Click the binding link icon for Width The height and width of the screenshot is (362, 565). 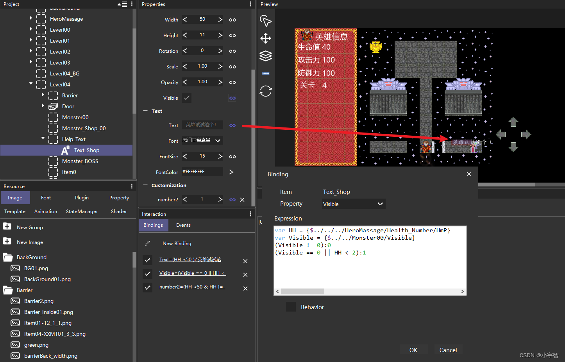coord(232,20)
